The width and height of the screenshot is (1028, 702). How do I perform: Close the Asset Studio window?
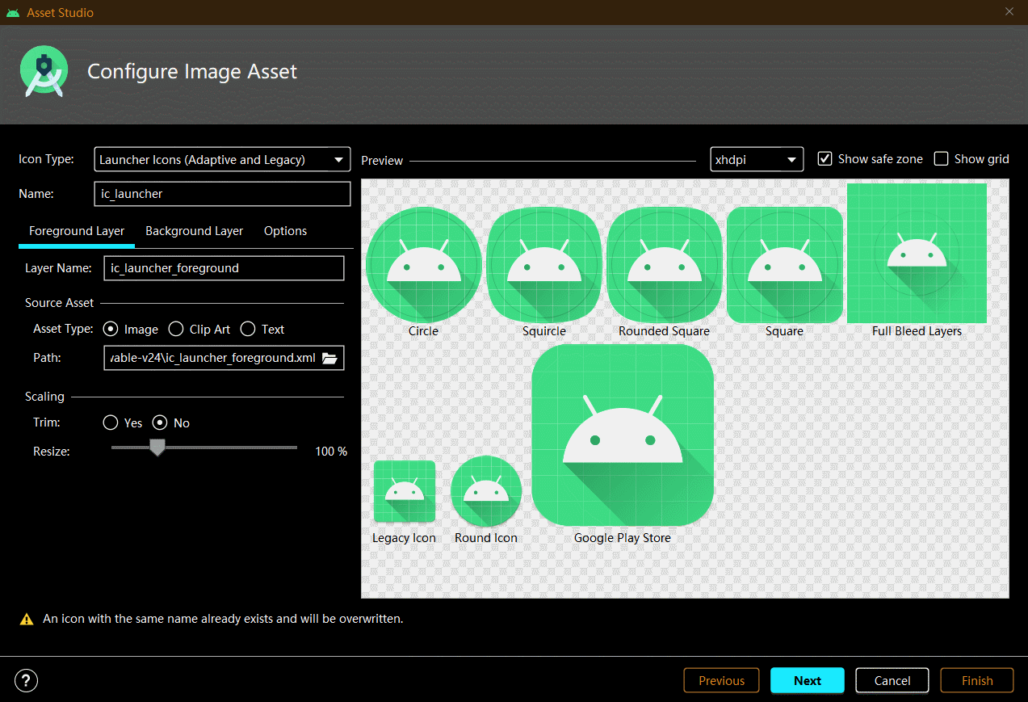pyautogui.click(x=1009, y=11)
